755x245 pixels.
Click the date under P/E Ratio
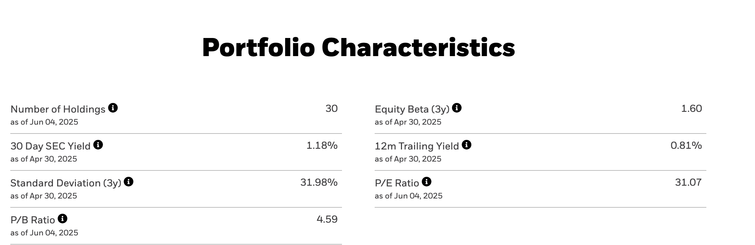pos(408,196)
